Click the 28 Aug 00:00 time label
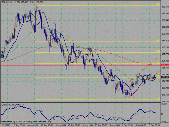The image size is (169, 127). click(x=114, y=125)
